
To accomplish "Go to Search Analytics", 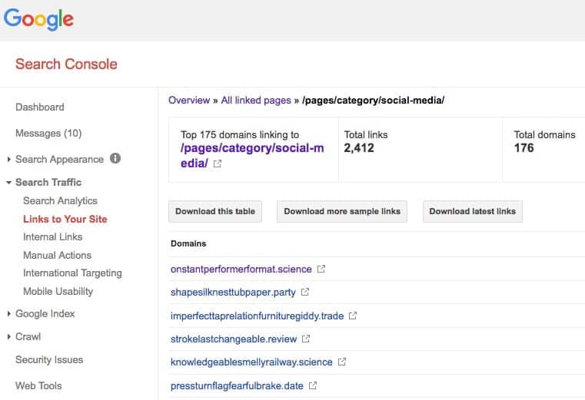I will [60, 200].
